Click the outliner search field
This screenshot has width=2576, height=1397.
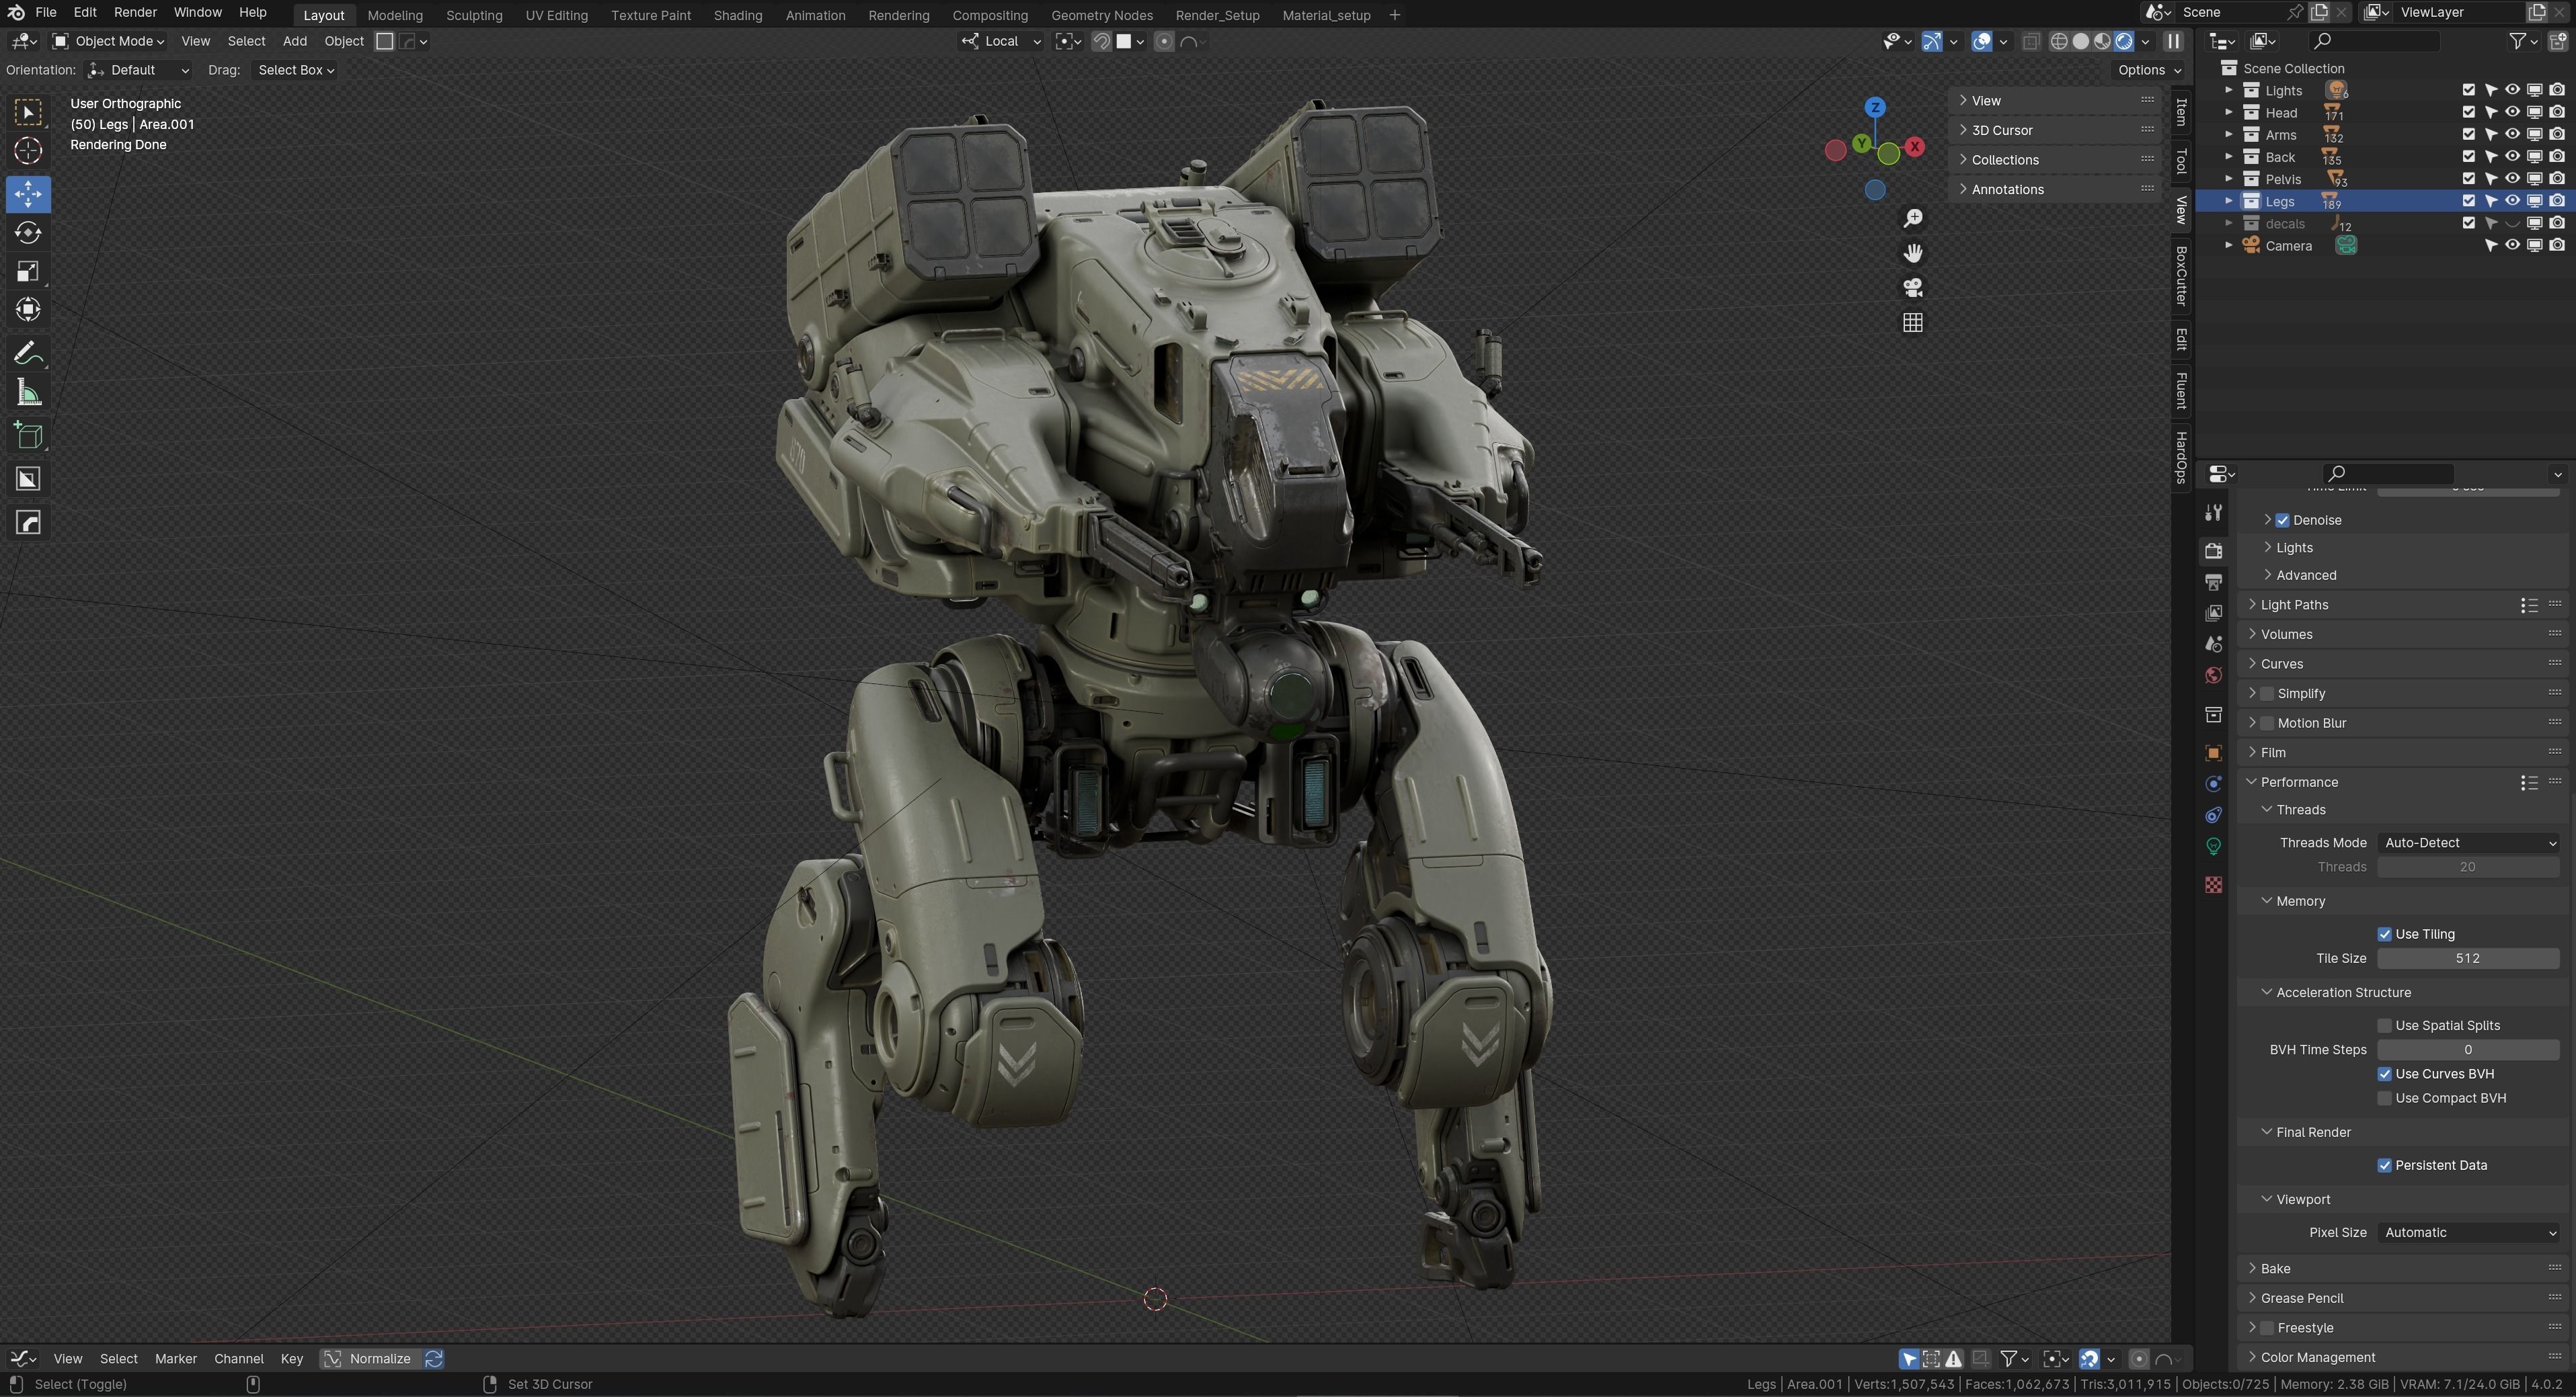[x=2374, y=41]
